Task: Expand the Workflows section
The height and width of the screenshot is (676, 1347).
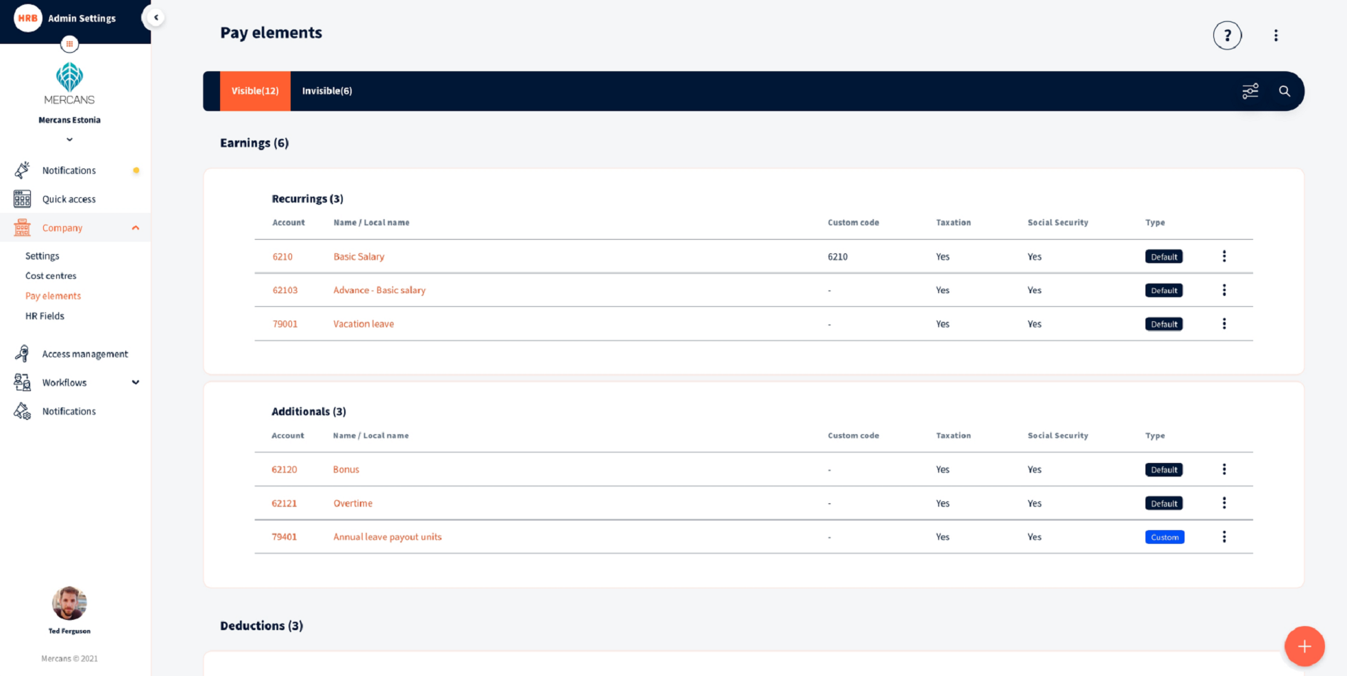Action: click(x=135, y=382)
